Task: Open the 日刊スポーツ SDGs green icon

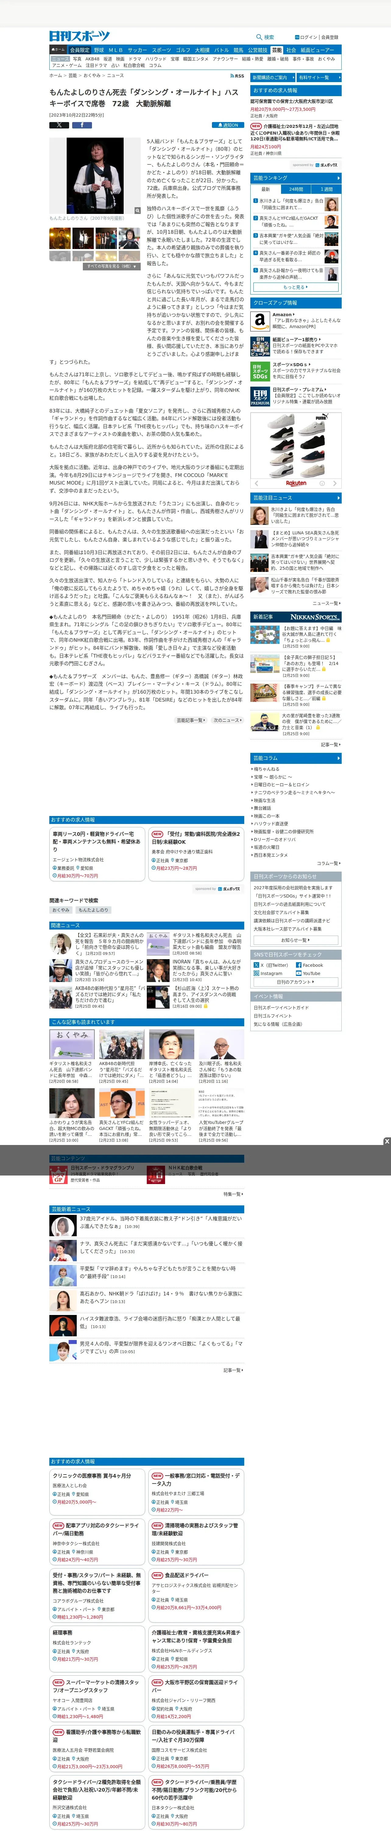Action: point(260,372)
